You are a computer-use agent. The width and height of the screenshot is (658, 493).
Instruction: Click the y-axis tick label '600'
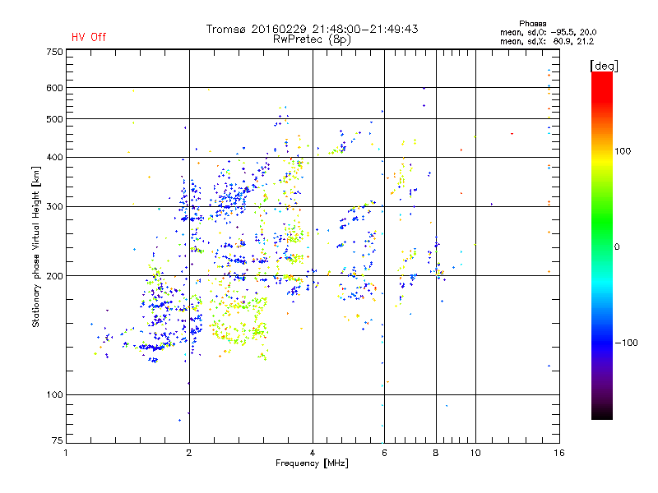(54, 88)
